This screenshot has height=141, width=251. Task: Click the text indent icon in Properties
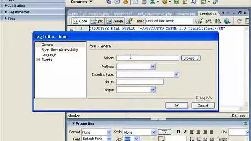coord(212,139)
